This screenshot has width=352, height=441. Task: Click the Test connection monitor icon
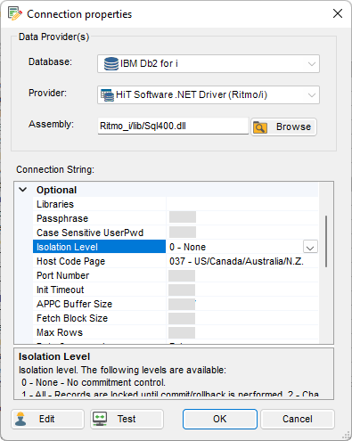pos(100,419)
